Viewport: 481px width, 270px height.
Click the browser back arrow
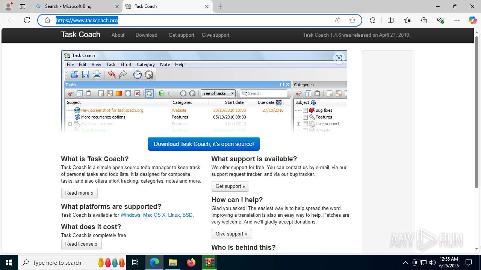click(11, 20)
